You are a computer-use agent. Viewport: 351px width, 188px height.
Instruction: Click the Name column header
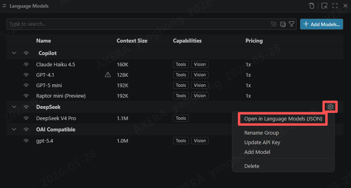tap(43, 41)
